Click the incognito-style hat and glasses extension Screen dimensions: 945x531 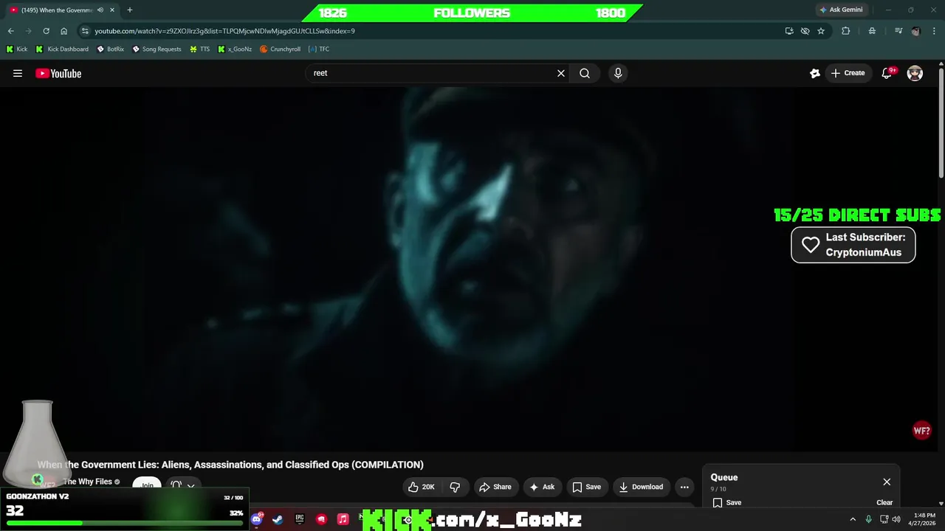point(872,31)
